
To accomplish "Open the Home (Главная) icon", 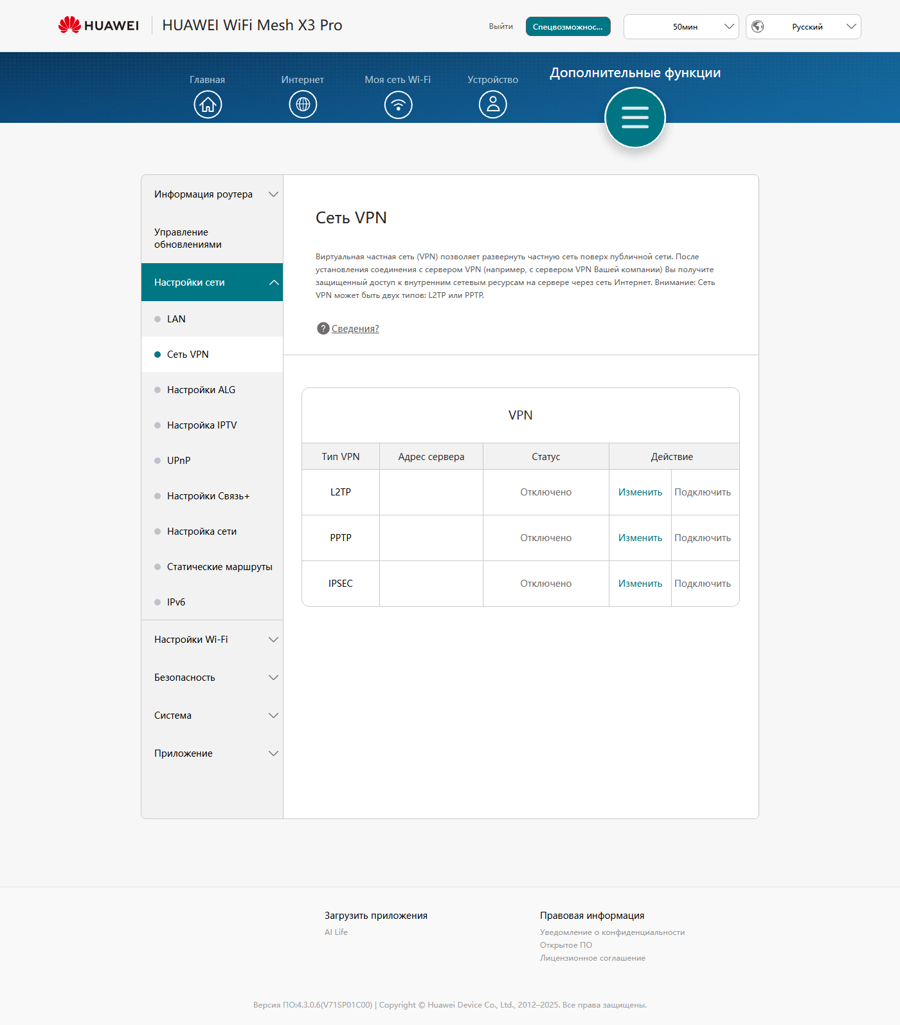I will pos(208,104).
